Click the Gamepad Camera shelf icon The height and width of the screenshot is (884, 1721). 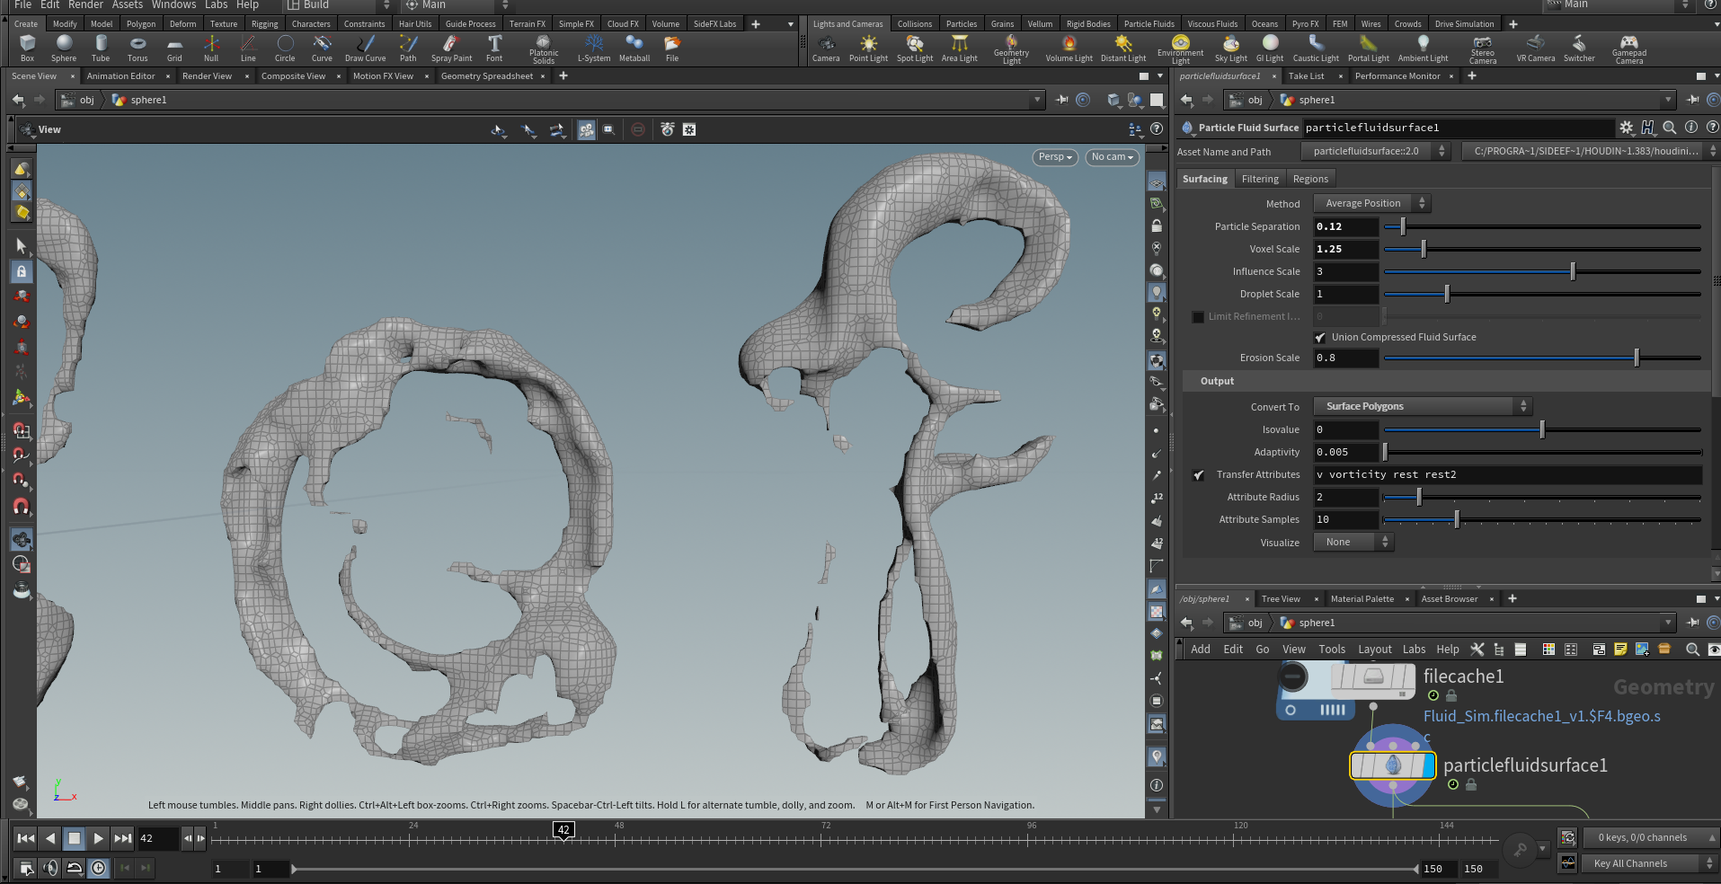[x=1628, y=48]
